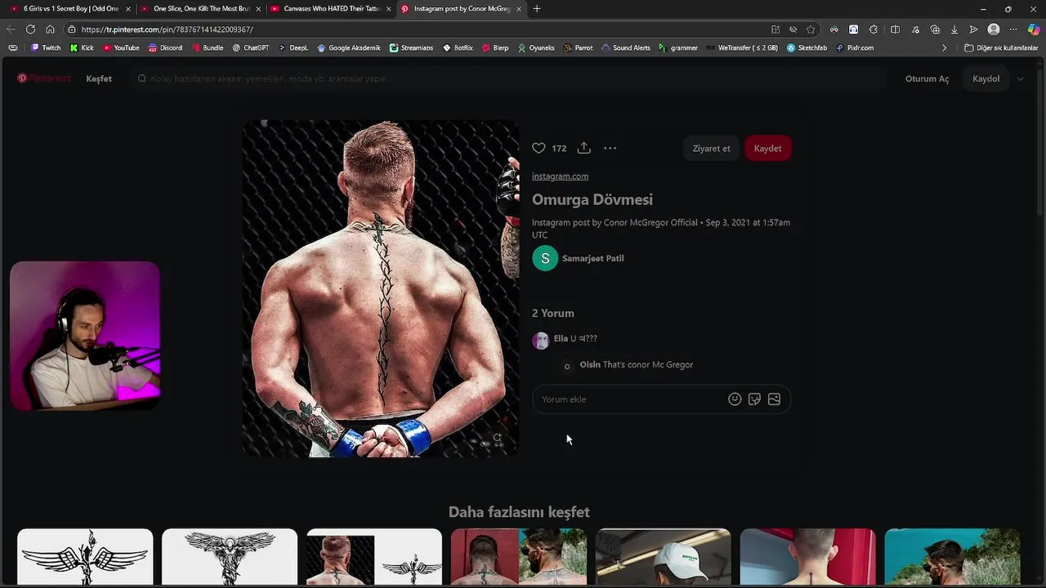
Task: Open the browser Extensions puzzle icon
Action: pyautogui.click(x=874, y=29)
